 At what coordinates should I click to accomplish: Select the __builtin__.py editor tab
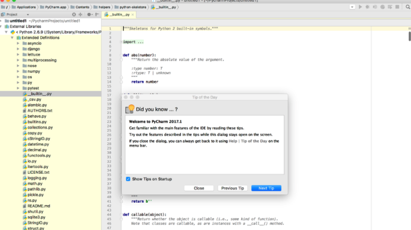(x=119, y=15)
